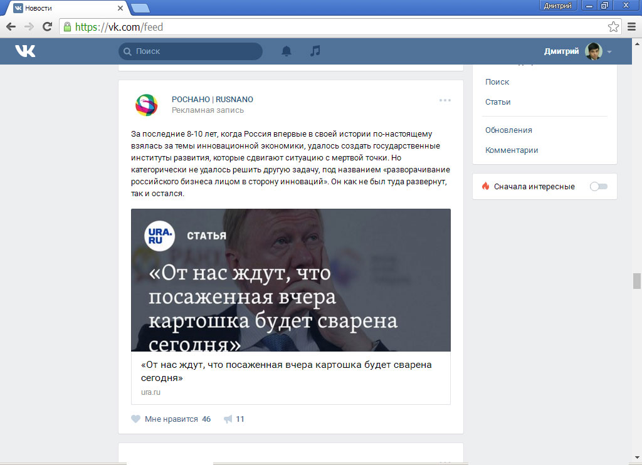Viewport: 642px width, 465px height.
Task: Click the green padlock security icon
Action: 67,27
